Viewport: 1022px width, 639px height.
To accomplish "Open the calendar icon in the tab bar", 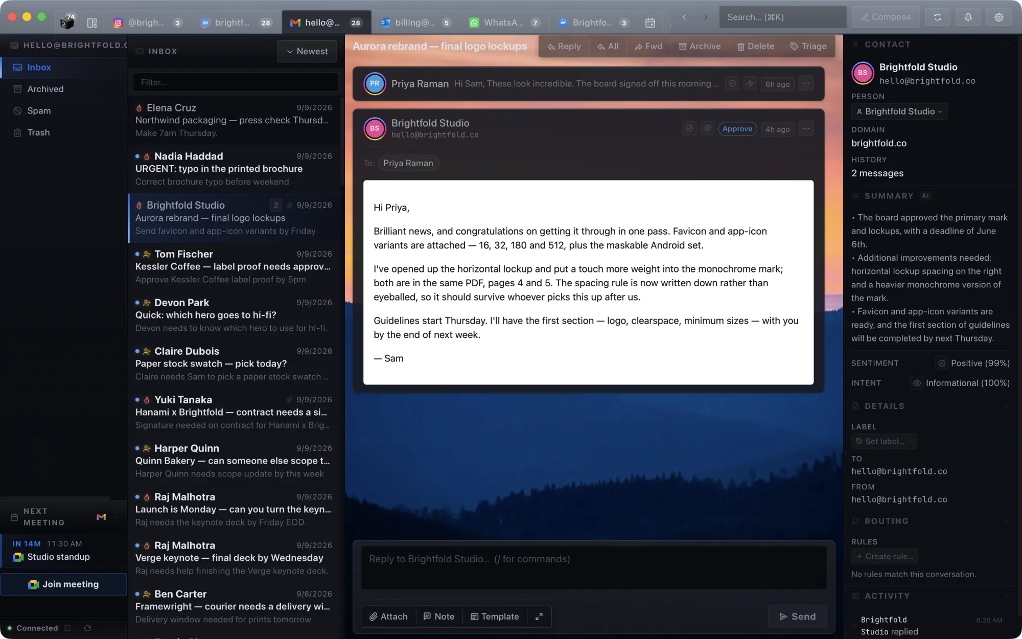I will pyautogui.click(x=650, y=22).
